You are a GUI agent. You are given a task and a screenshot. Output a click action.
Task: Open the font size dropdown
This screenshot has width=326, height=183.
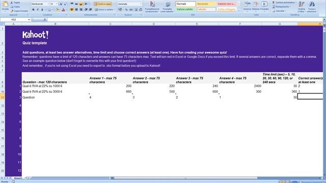(x=57, y=4)
